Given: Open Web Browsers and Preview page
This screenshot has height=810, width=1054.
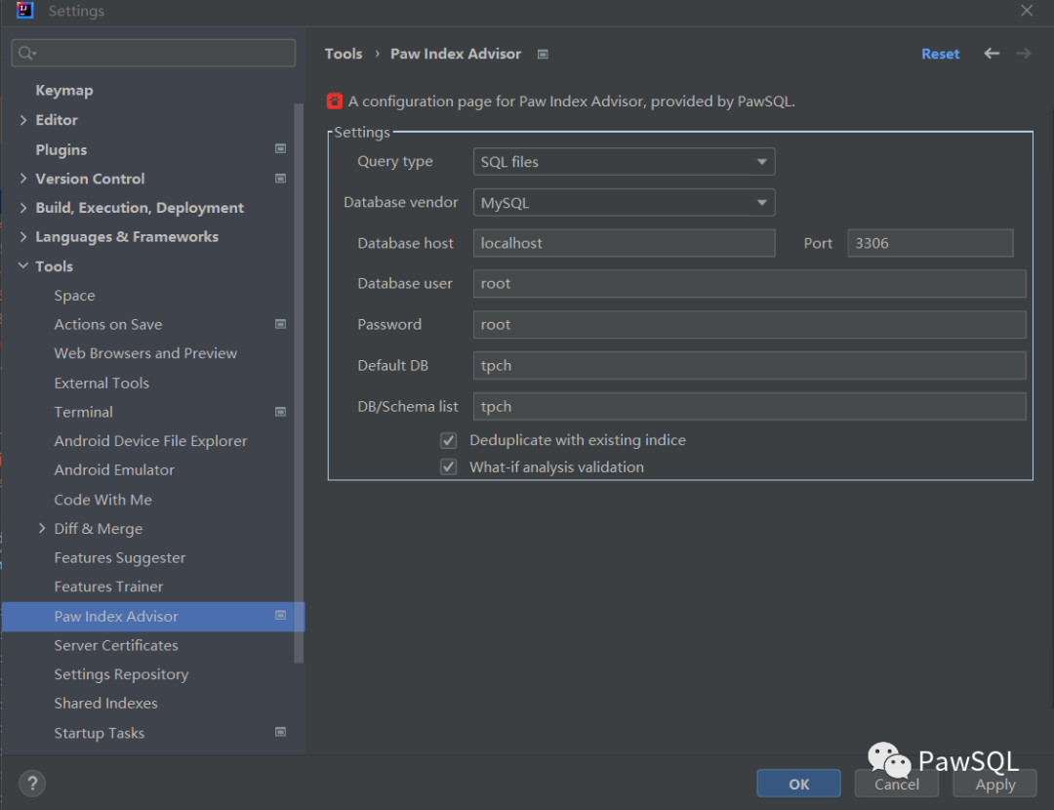Looking at the screenshot, I should pos(145,353).
